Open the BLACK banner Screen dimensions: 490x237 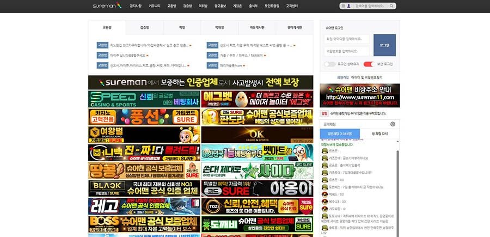144,188
